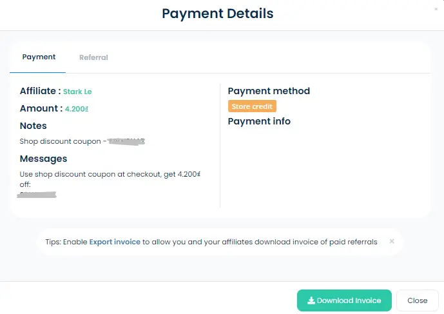Click the Payment info heading

(x=259, y=121)
